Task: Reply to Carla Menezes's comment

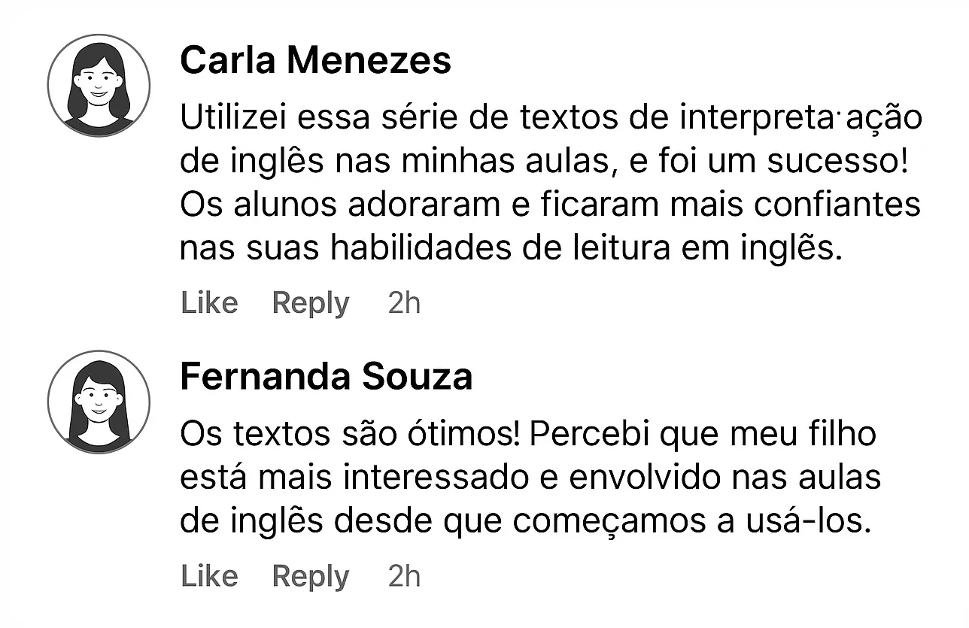Action: [x=310, y=302]
